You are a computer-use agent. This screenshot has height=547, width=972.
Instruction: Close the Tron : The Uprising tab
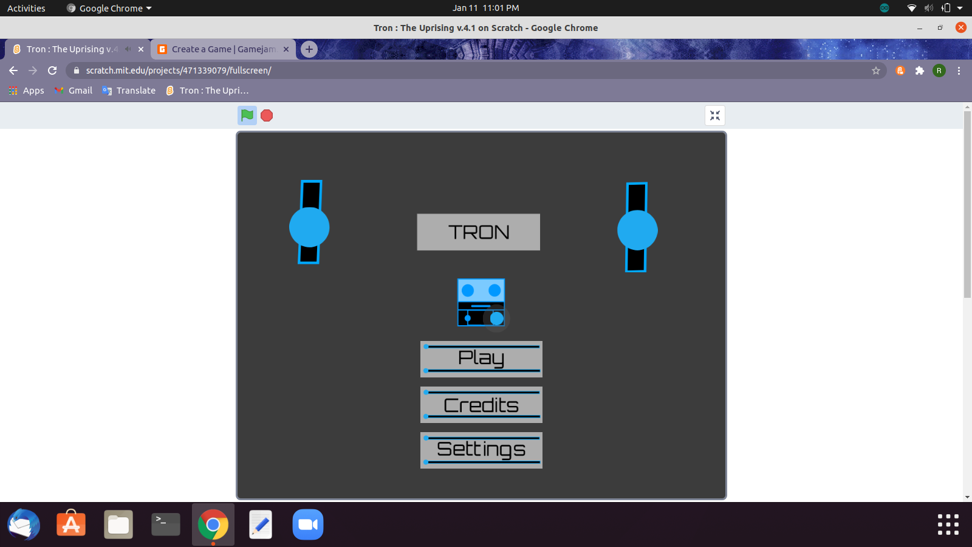[x=141, y=49]
